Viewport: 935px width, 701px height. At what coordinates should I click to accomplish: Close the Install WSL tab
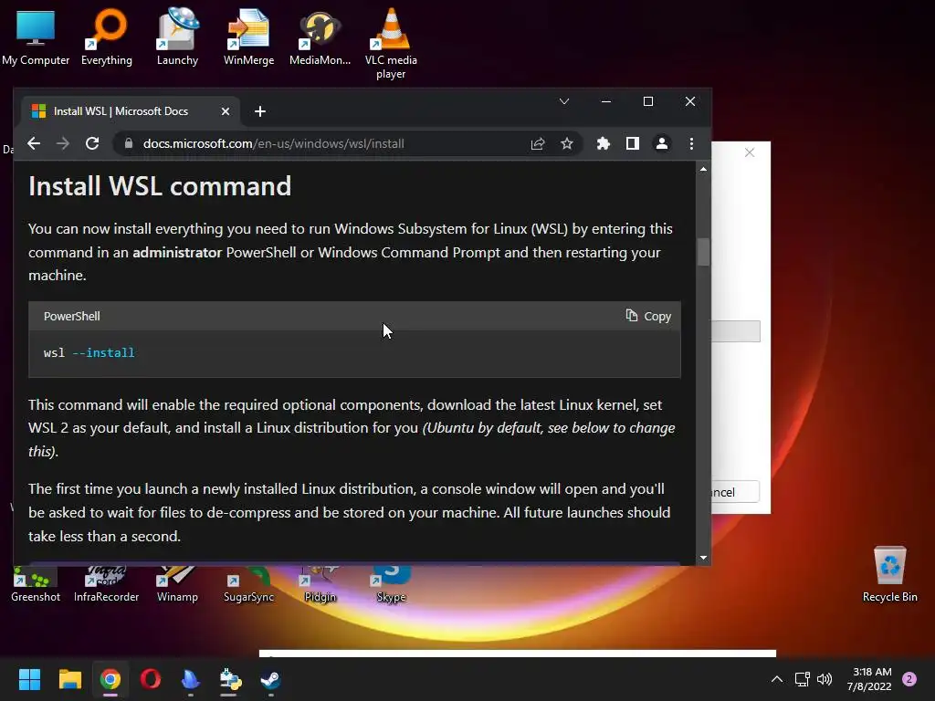[226, 111]
